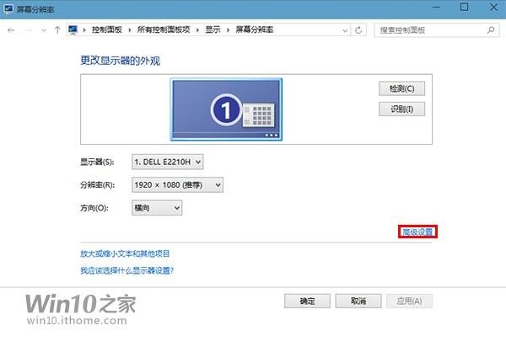Go up one level with Up arrow
Image resolution: width=506 pixels, height=341 pixels.
point(57,30)
